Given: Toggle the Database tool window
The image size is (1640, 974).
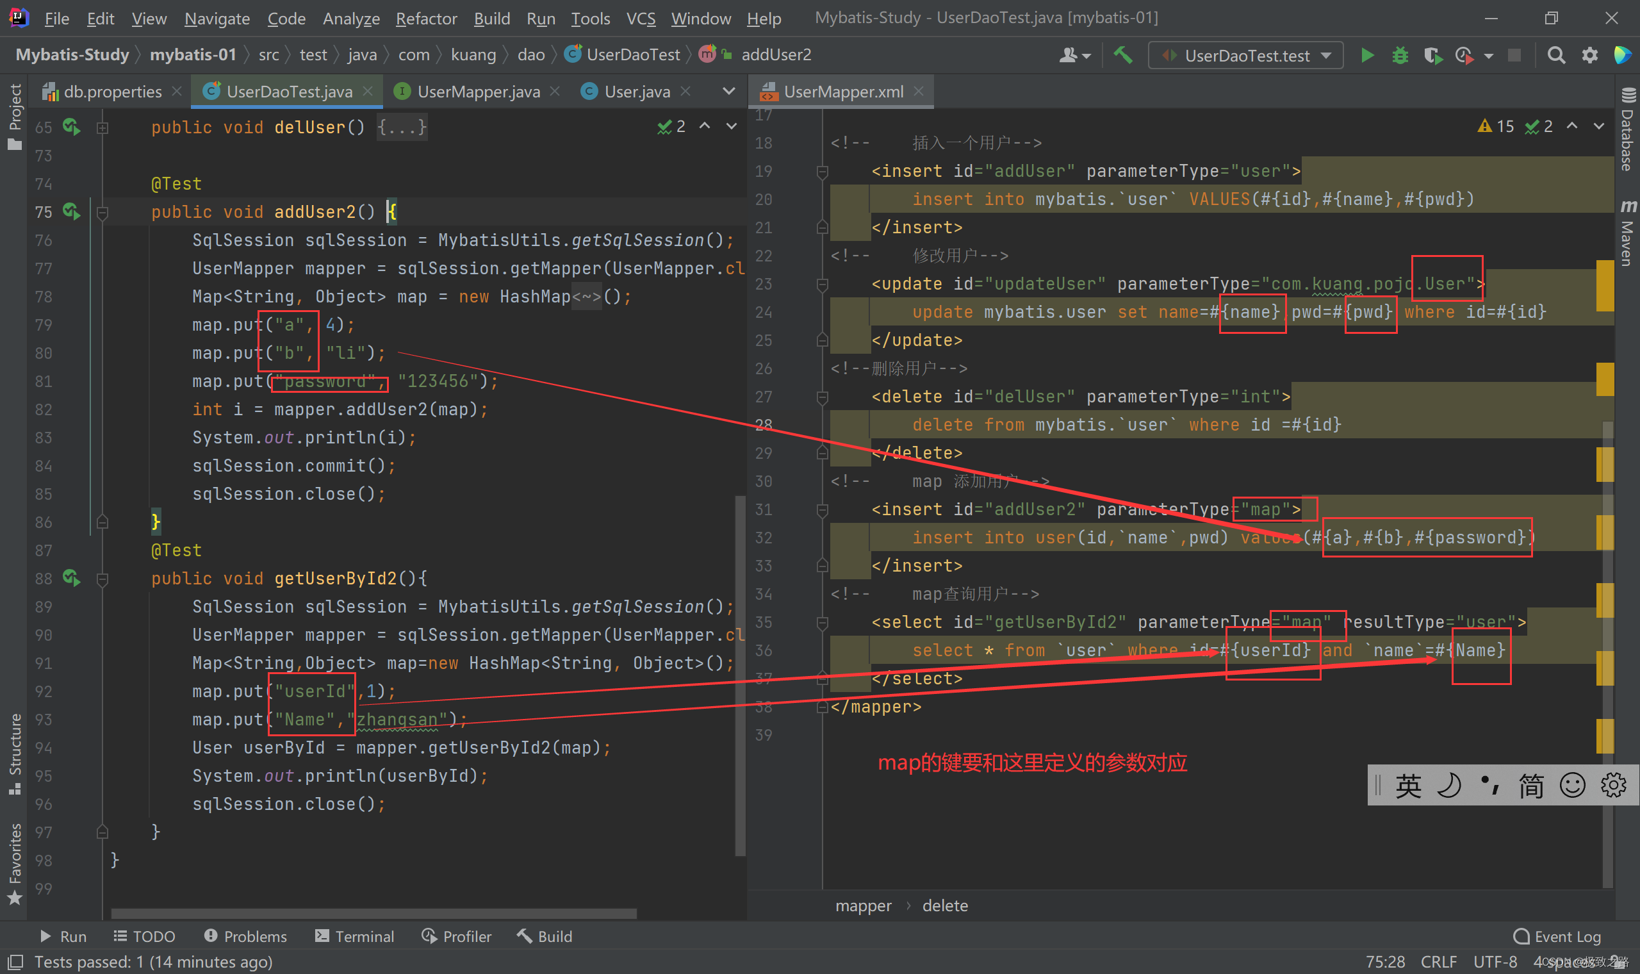Looking at the screenshot, I should click(x=1628, y=129).
